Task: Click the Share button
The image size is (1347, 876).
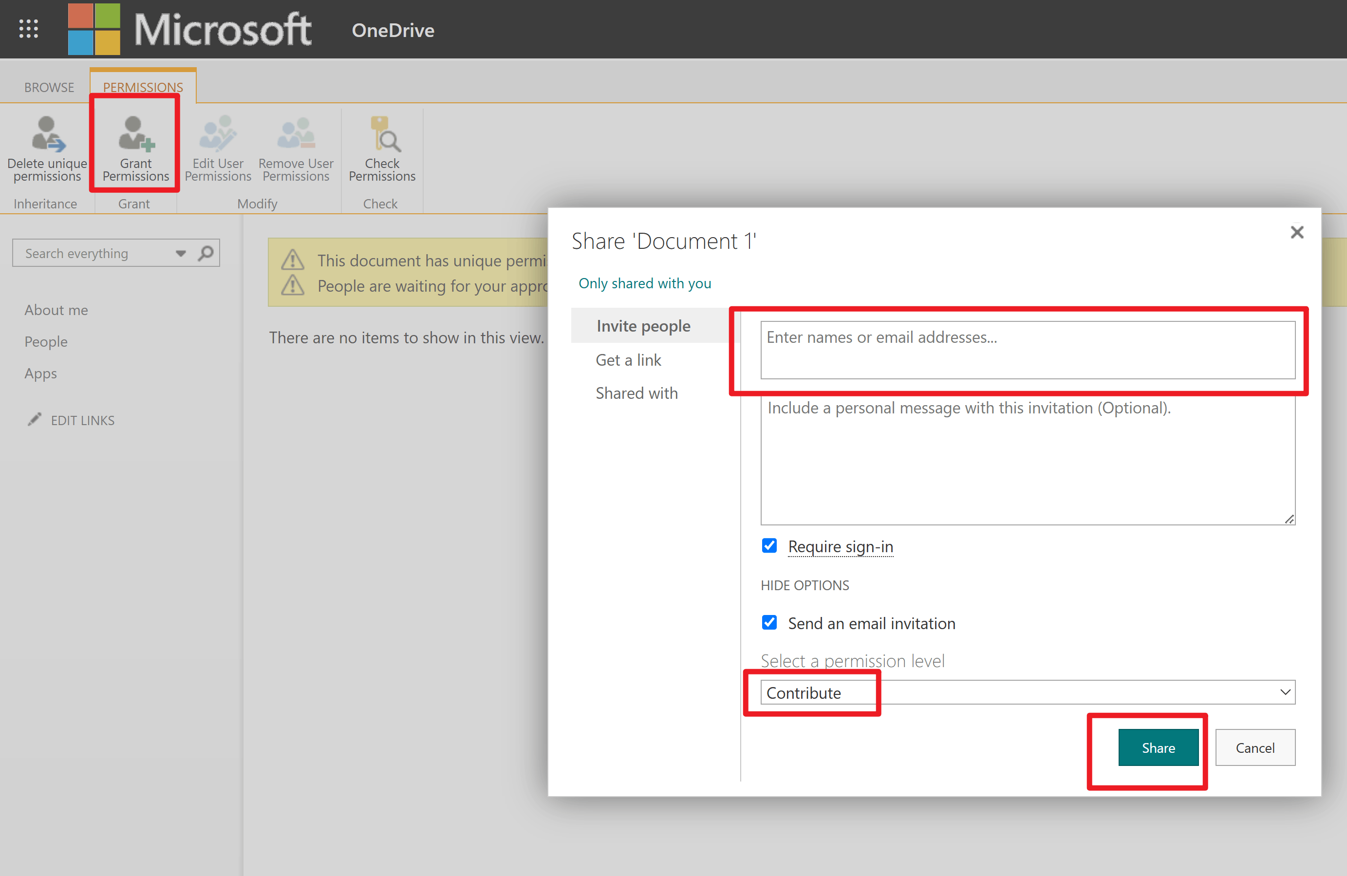Action: tap(1158, 747)
